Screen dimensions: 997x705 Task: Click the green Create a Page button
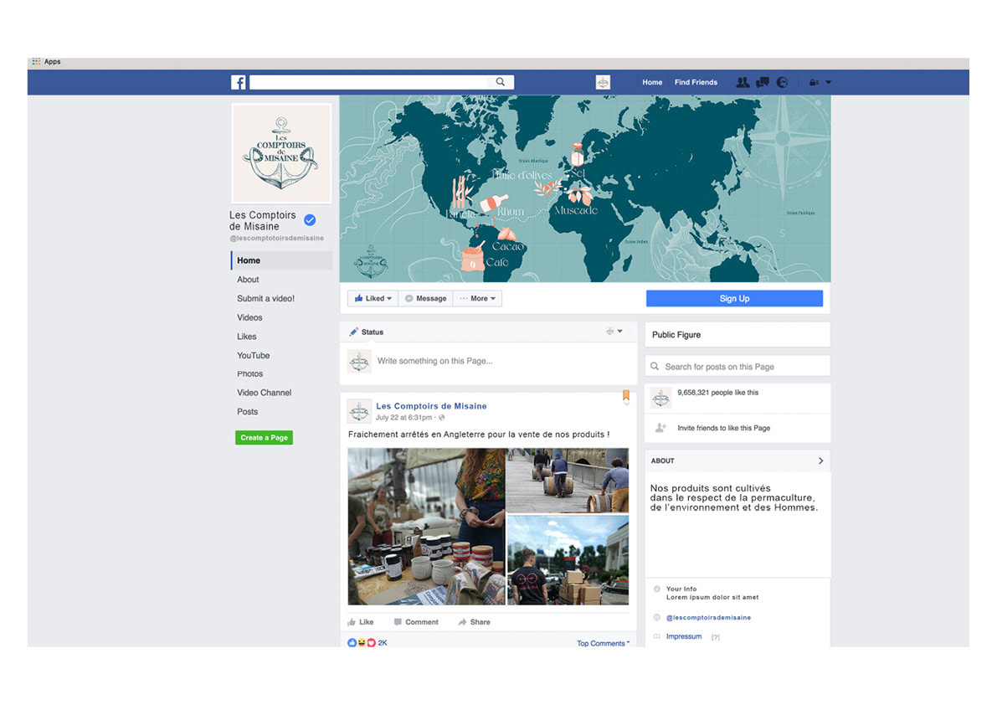tap(264, 437)
